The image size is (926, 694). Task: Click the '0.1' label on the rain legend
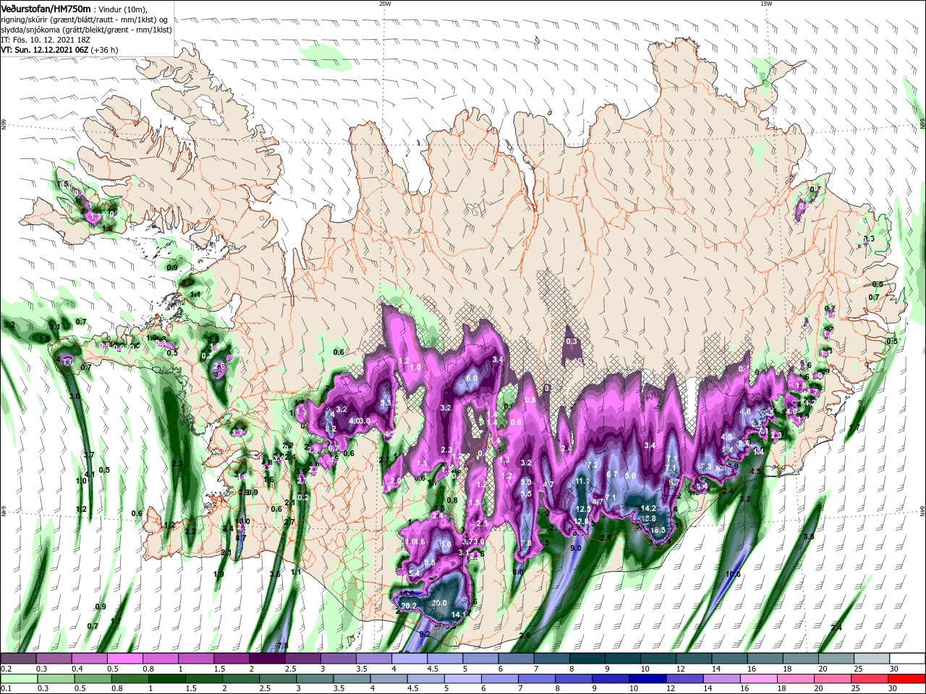coord(6,688)
